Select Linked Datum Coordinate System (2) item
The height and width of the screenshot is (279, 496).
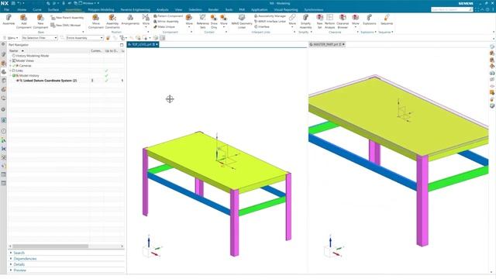[x=50, y=81]
